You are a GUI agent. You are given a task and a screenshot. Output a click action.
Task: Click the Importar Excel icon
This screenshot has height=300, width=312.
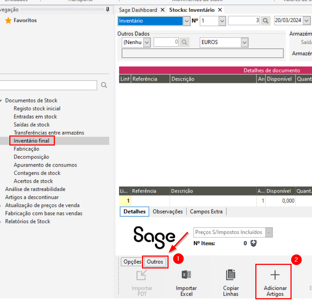point(186,275)
